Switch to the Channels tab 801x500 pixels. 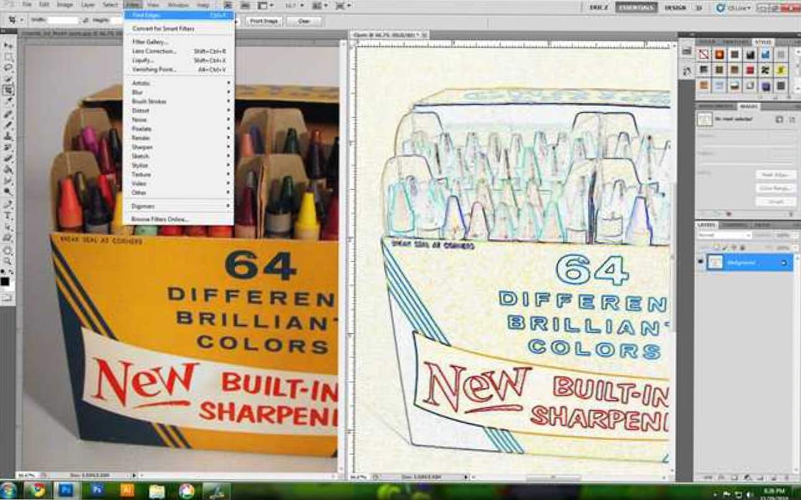coord(735,224)
